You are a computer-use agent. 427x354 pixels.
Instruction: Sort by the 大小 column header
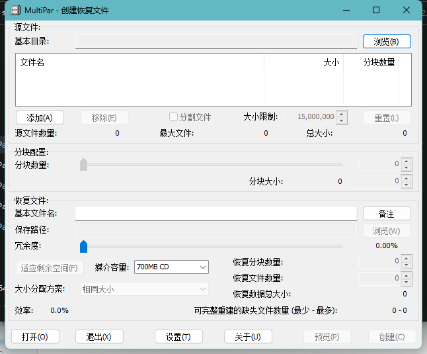pyautogui.click(x=304, y=62)
